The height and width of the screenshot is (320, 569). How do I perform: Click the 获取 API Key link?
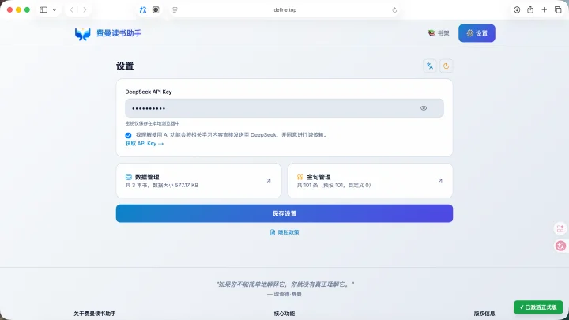[x=145, y=144]
